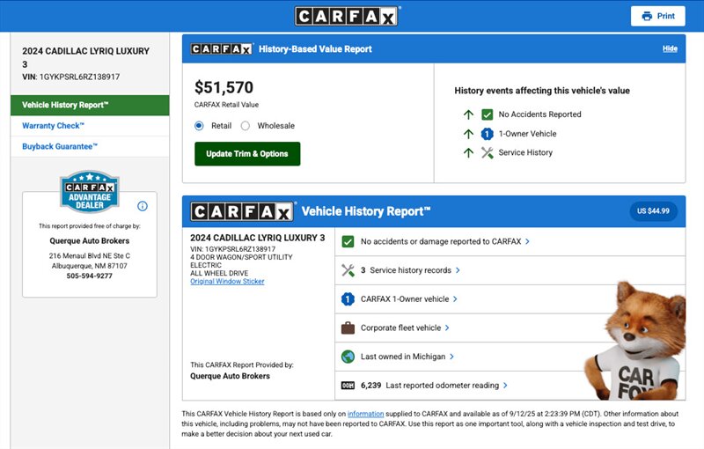
Task: Click CARFAX logo in Vehicle History Report header
Action: click(x=243, y=211)
